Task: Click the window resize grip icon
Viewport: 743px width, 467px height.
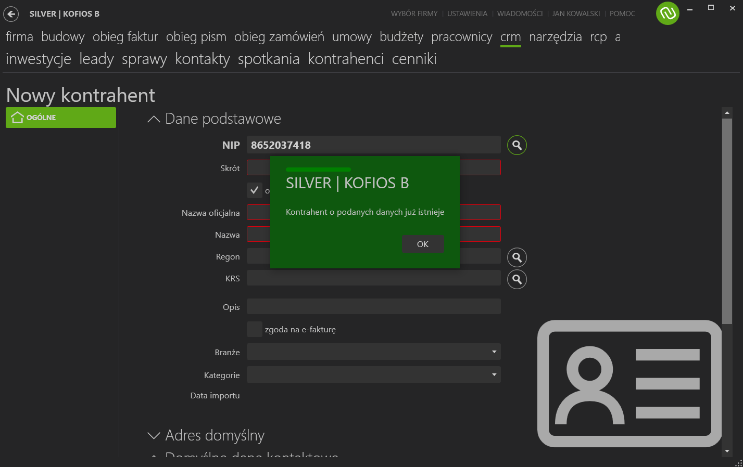Action: [x=738, y=462]
